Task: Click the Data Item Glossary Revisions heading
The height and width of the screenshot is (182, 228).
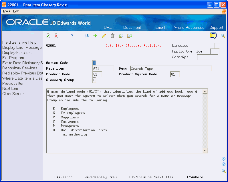Action: point(134,46)
